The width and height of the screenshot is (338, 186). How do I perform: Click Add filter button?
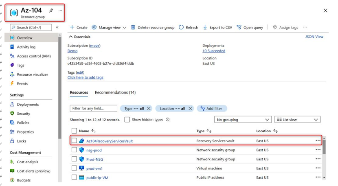(x=212, y=108)
